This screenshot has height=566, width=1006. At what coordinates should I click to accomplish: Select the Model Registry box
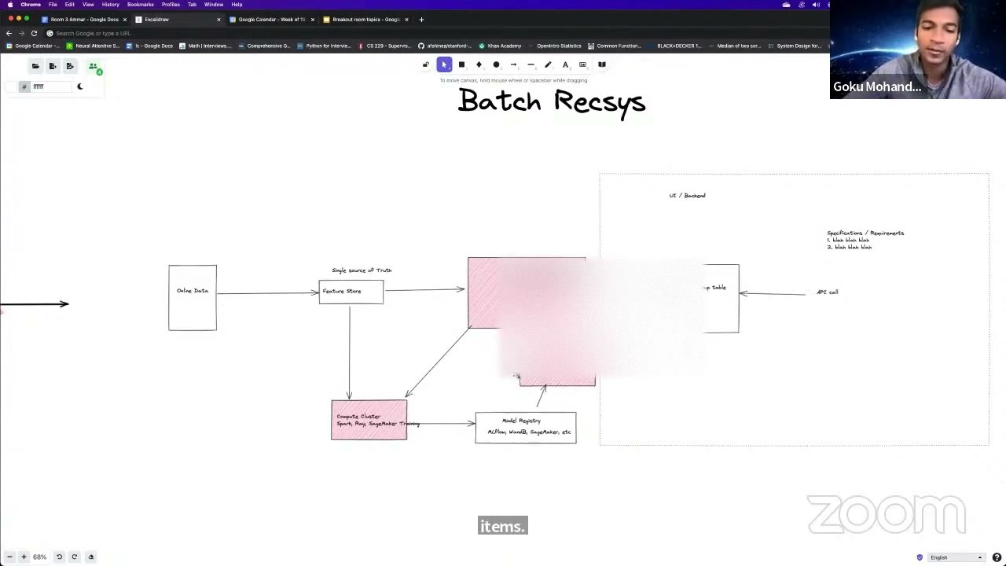[526, 428]
